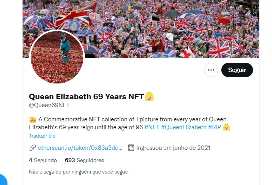The height and width of the screenshot is (185, 272).
Task: Click the chain link icon
Action: tap(32, 148)
